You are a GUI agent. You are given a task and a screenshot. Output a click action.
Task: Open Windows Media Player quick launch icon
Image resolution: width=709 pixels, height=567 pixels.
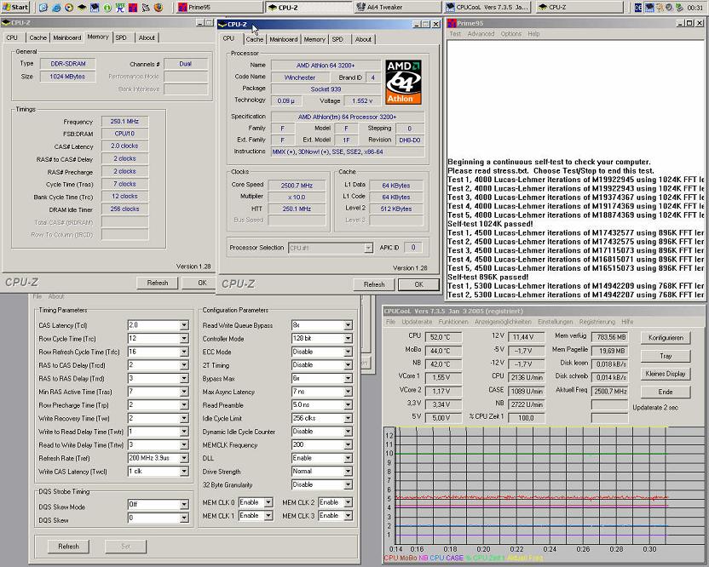tap(69, 7)
